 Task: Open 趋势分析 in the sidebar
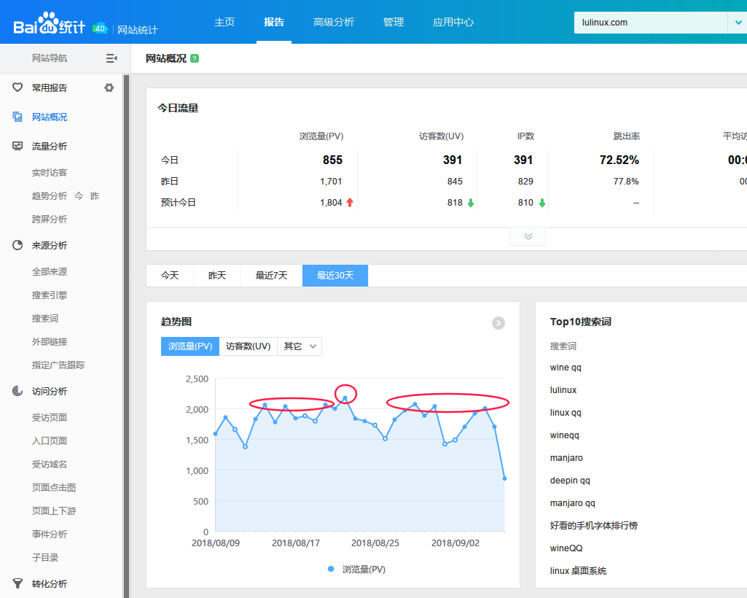[50, 196]
